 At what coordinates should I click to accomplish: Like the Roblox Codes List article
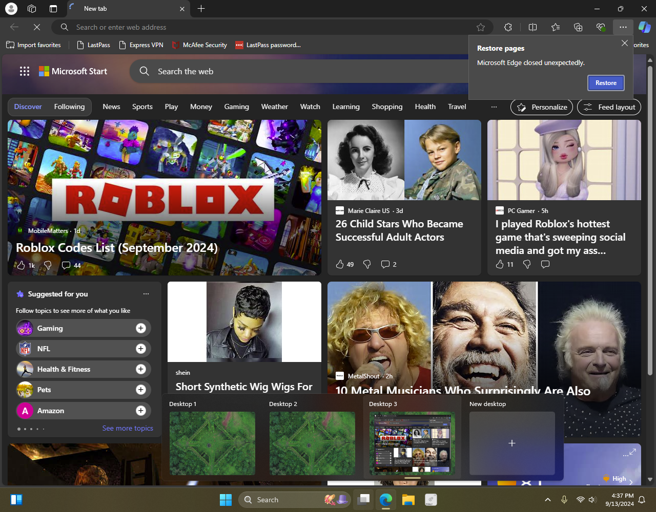coord(21,265)
